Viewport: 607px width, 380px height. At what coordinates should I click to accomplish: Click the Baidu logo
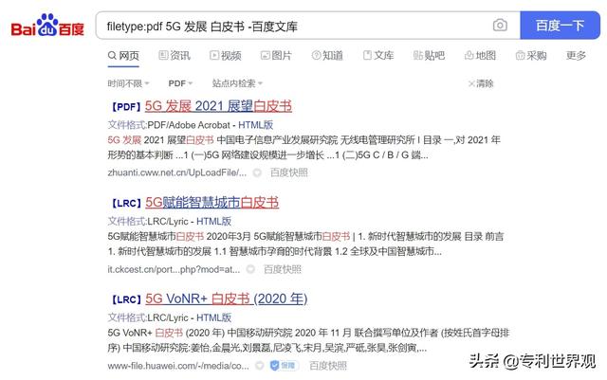47,26
